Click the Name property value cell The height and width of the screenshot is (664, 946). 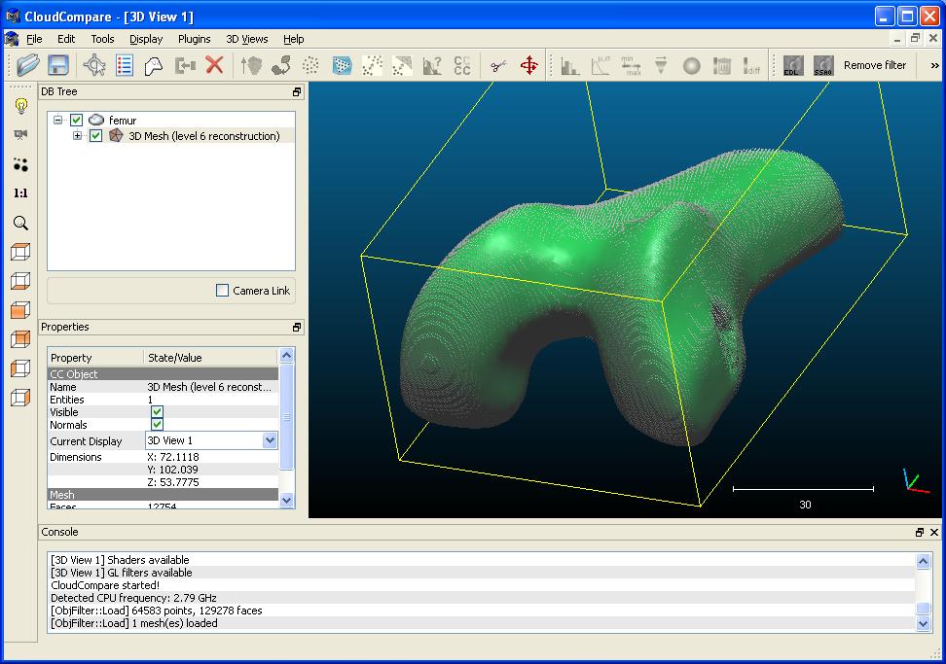210,387
